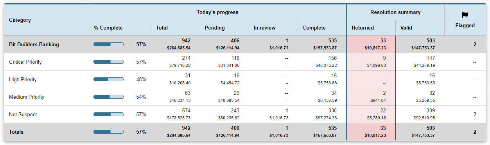Image resolution: width=490 pixels, height=145 pixels.
Task: Select the High Priority category row
Action: click(245, 79)
